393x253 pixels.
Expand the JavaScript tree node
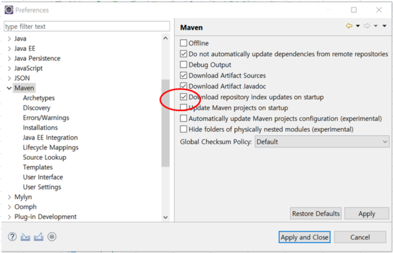click(x=9, y=68)
